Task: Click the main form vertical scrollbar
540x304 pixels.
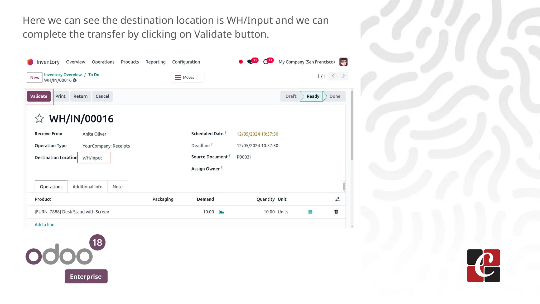Action: click(x=352, y=125)
